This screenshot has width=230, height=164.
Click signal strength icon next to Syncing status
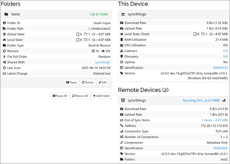(224, 100)
